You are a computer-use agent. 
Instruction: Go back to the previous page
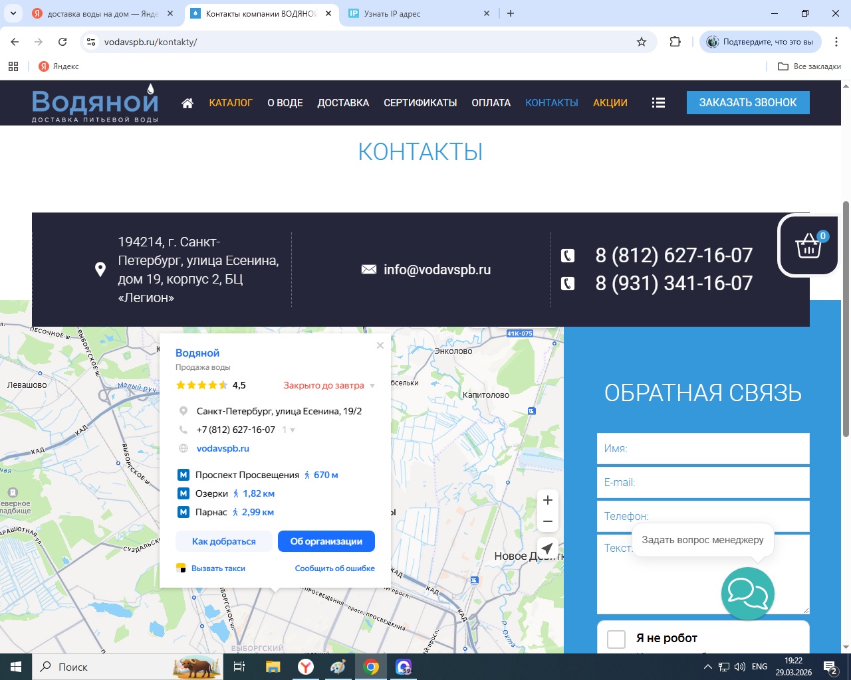click(x=15, y=42)
